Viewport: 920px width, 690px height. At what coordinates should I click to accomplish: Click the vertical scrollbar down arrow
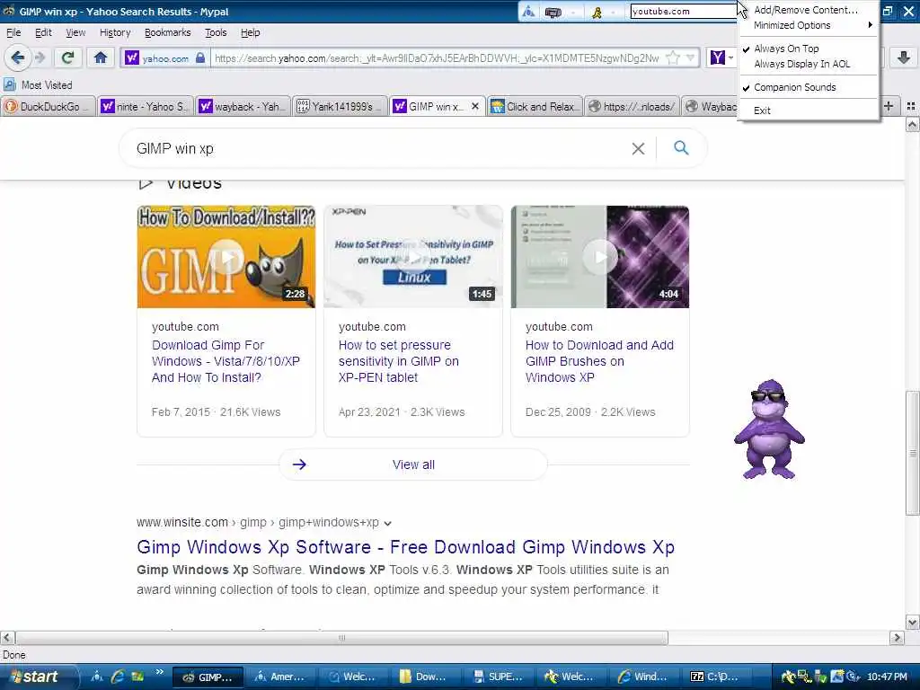(913, 622)
